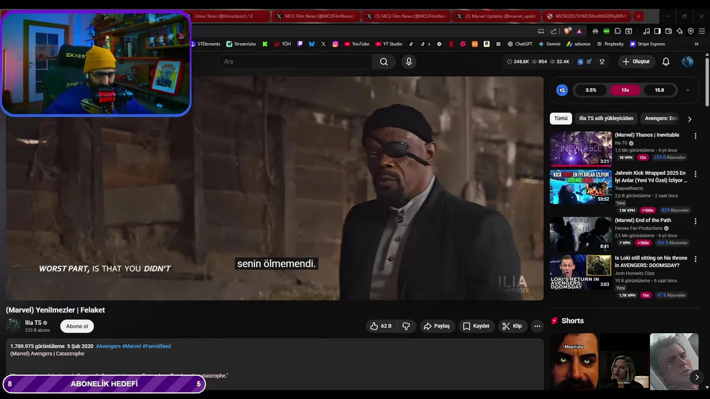Click the #Fanvidfeed hashtag link
Image resolution: width=710 pixels, height=399 pixels.
156,346
